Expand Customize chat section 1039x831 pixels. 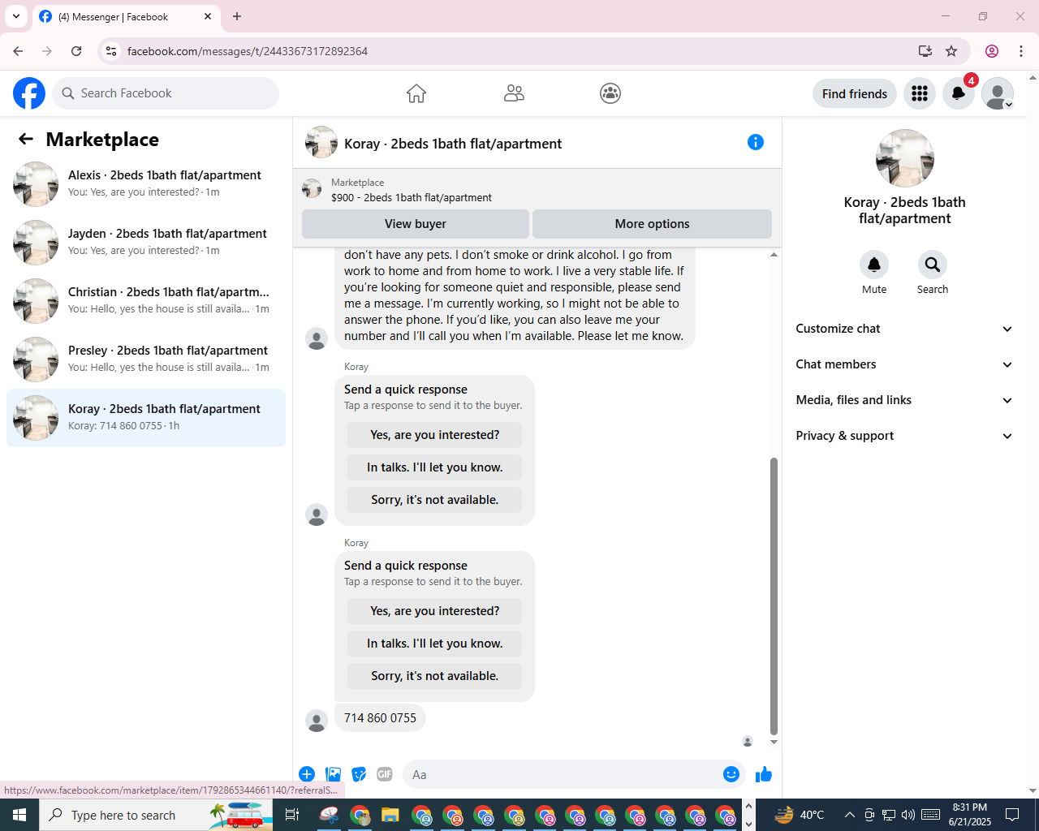click(x=904, y=329)
